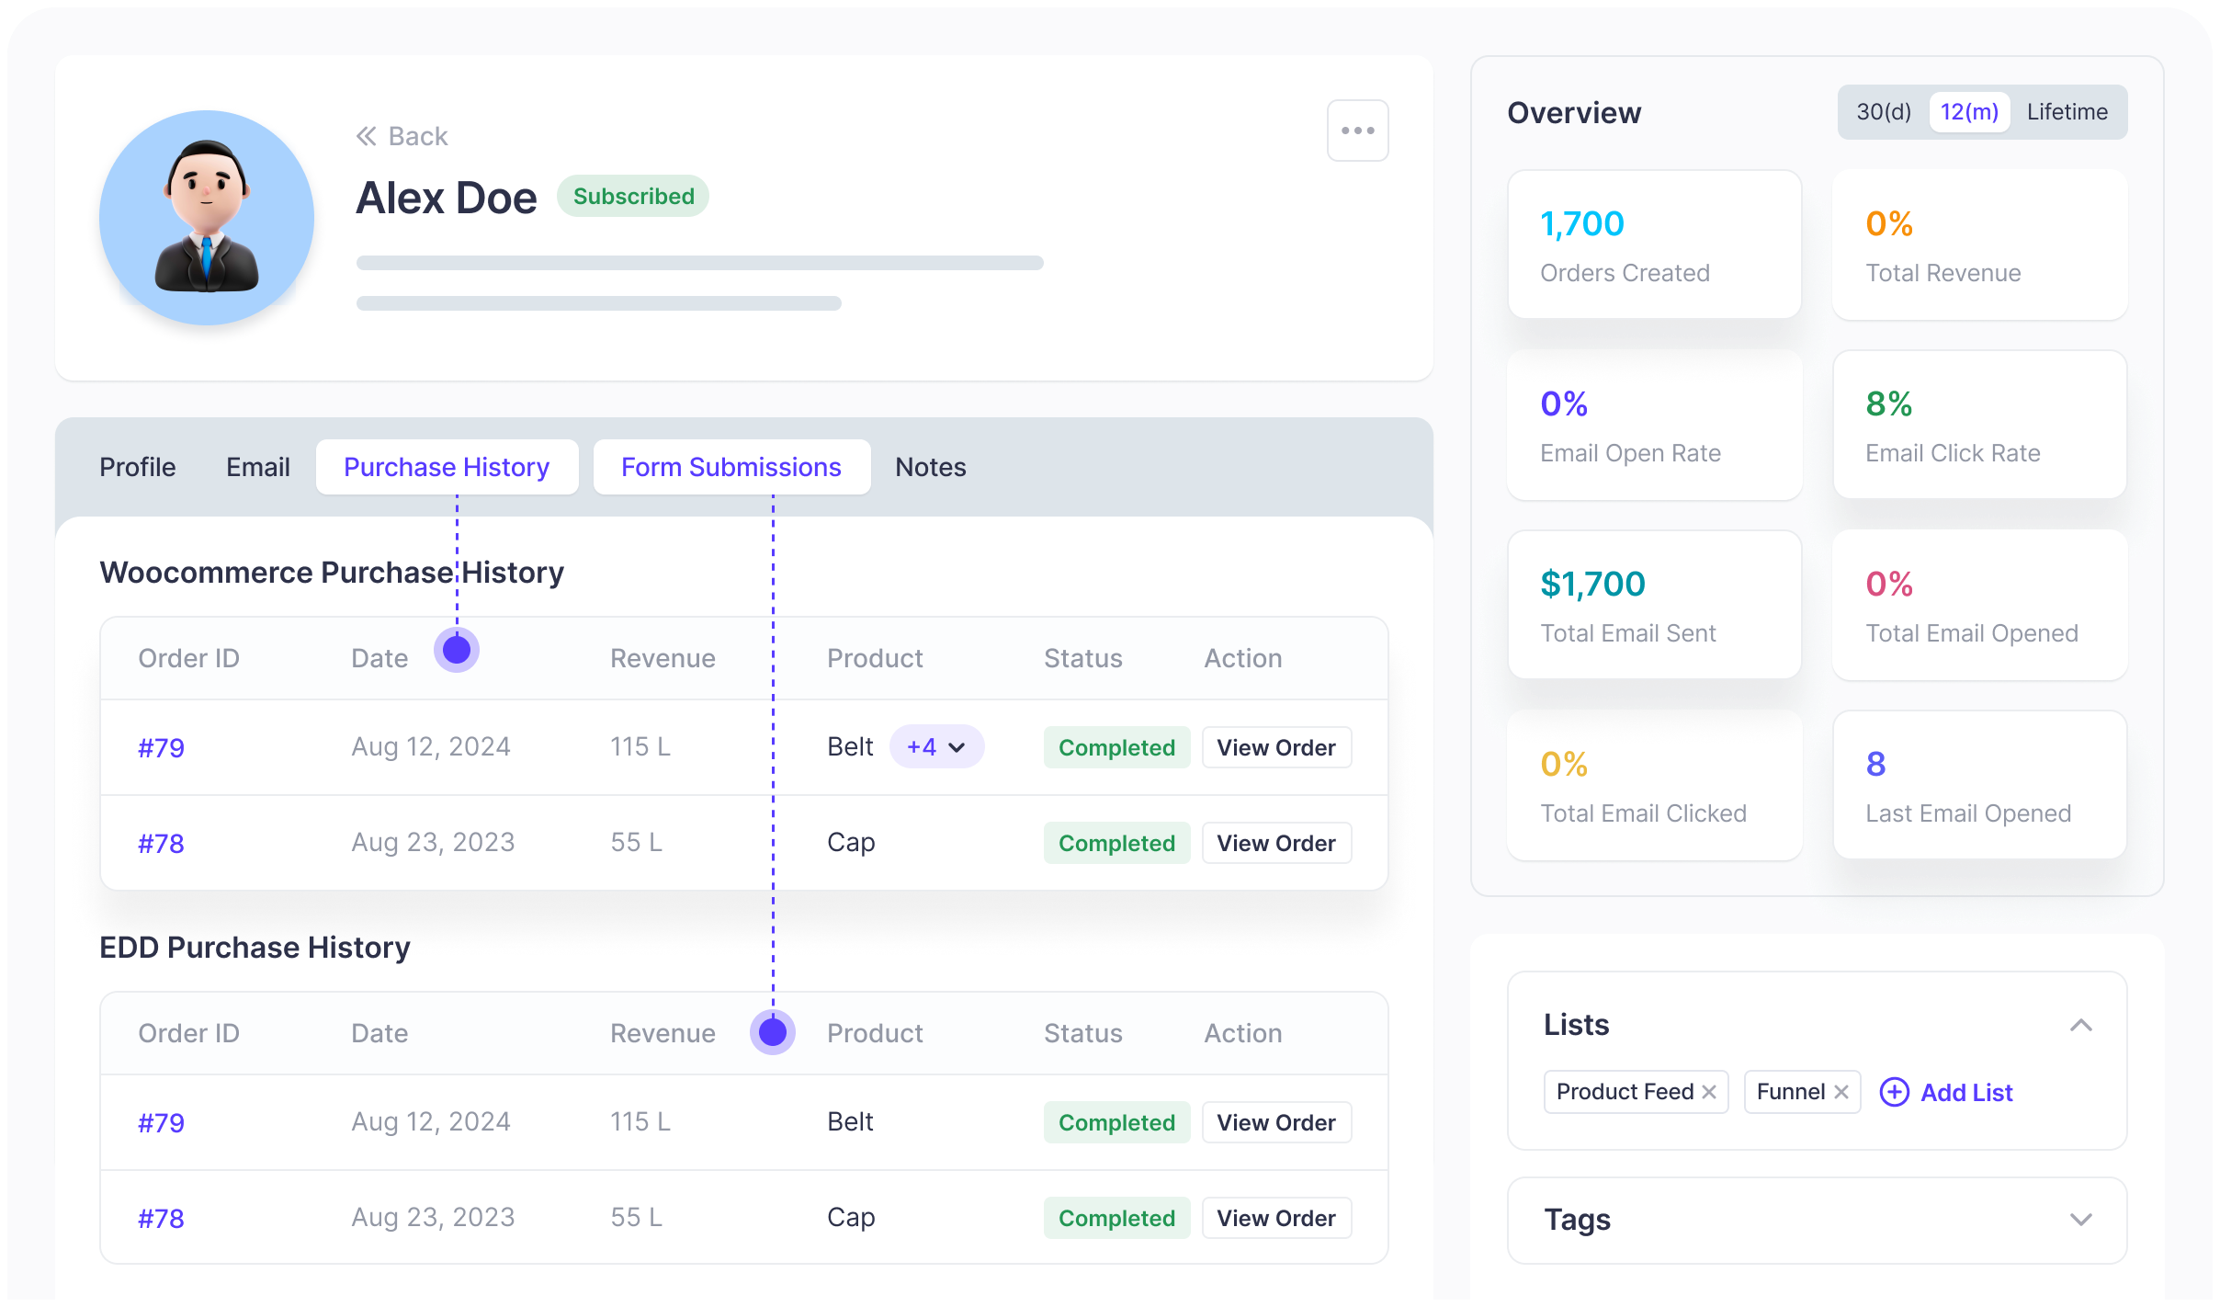Select the 12(m) overview period

click(x=1969, y=112)
